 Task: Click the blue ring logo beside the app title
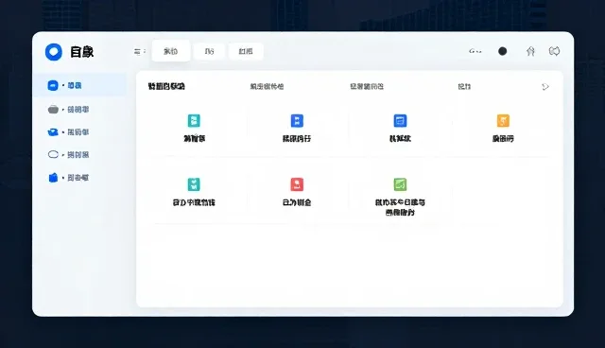(x=53, y=52)
